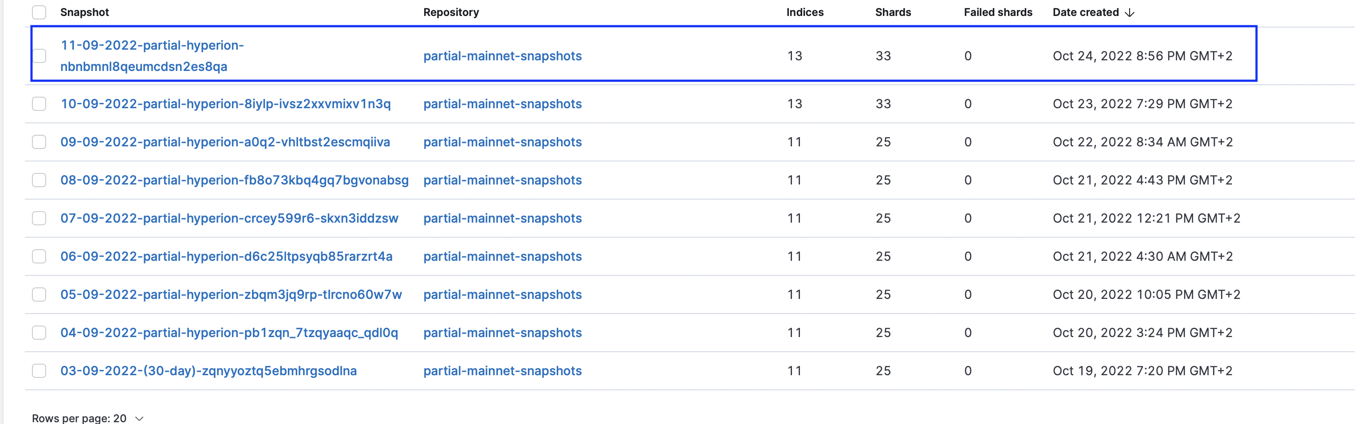Open partial-mainnet-snapshots repository in Oct 19 row
The height and width of the screenshot is (424, 1355).
(502, 371)
